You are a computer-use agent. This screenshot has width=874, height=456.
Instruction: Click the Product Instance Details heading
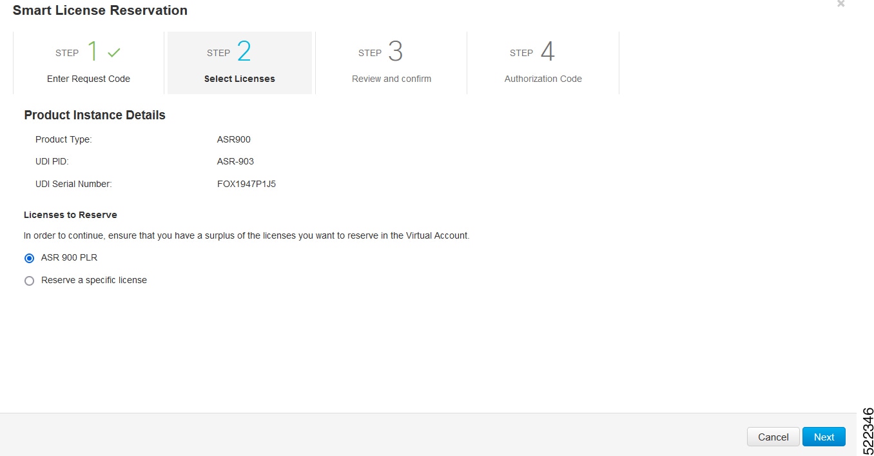tap(95, 115)
